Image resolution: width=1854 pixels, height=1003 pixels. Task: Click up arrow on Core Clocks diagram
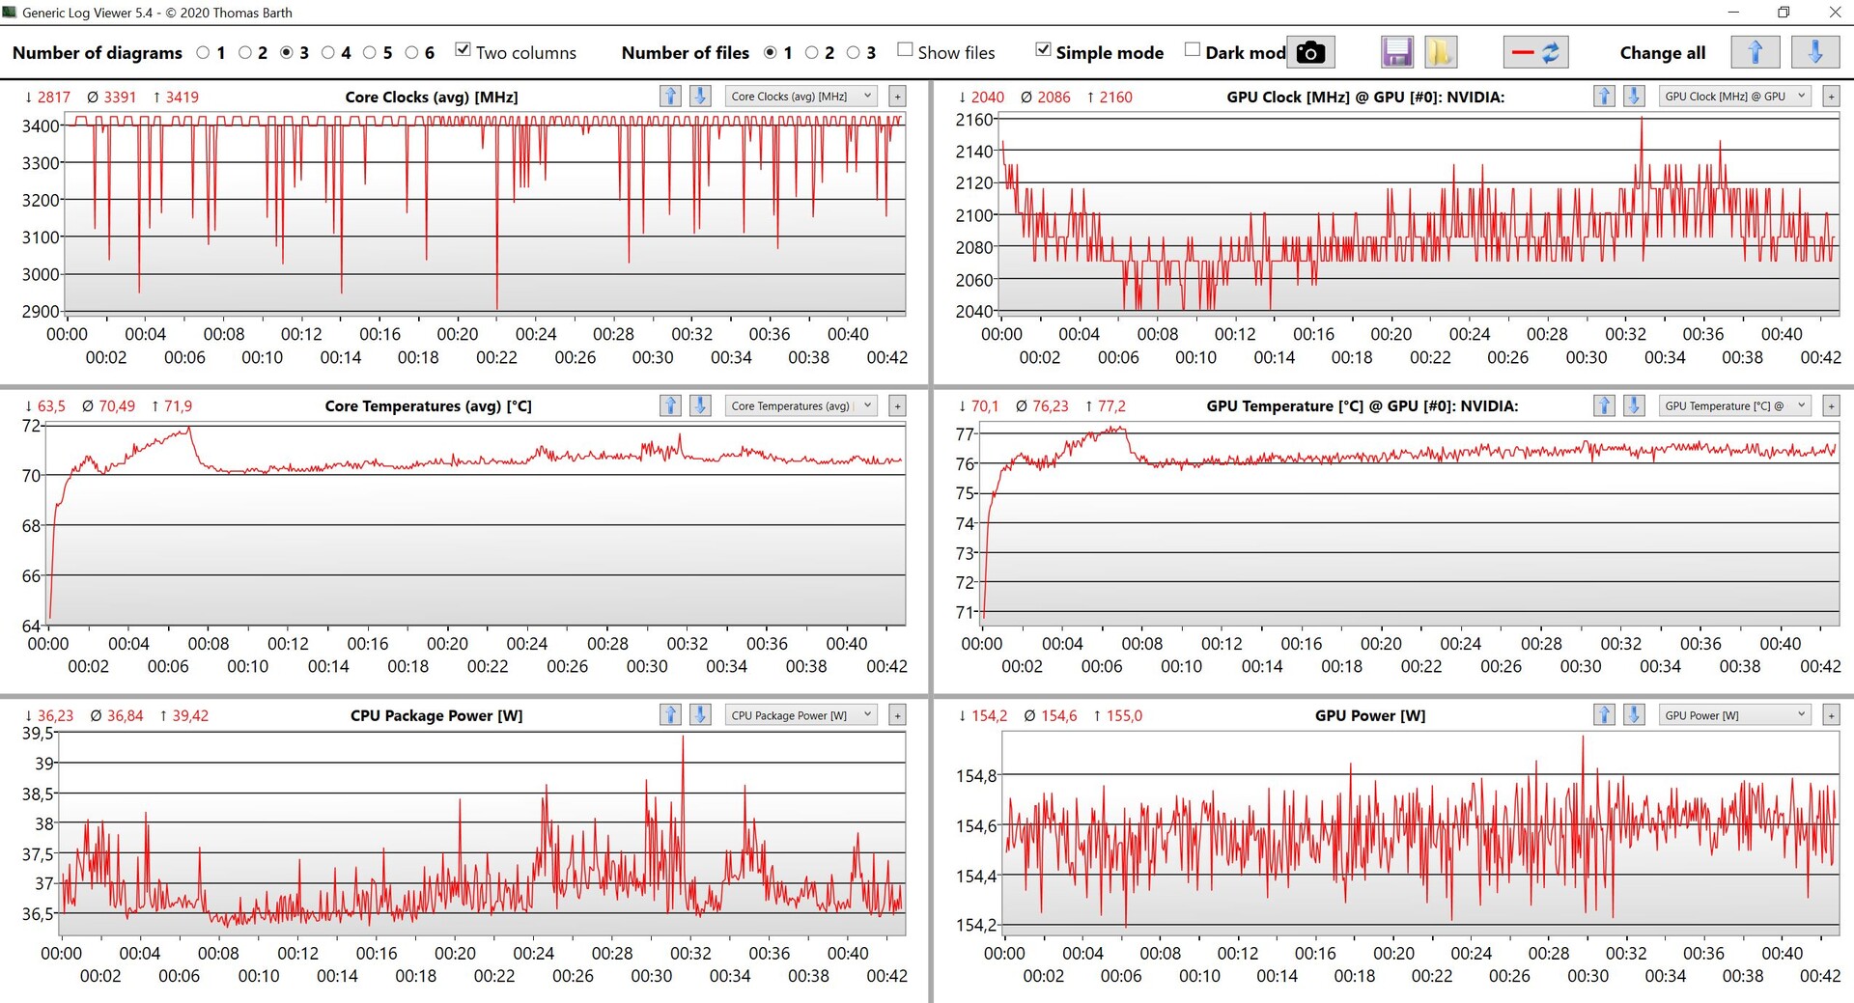670,97
